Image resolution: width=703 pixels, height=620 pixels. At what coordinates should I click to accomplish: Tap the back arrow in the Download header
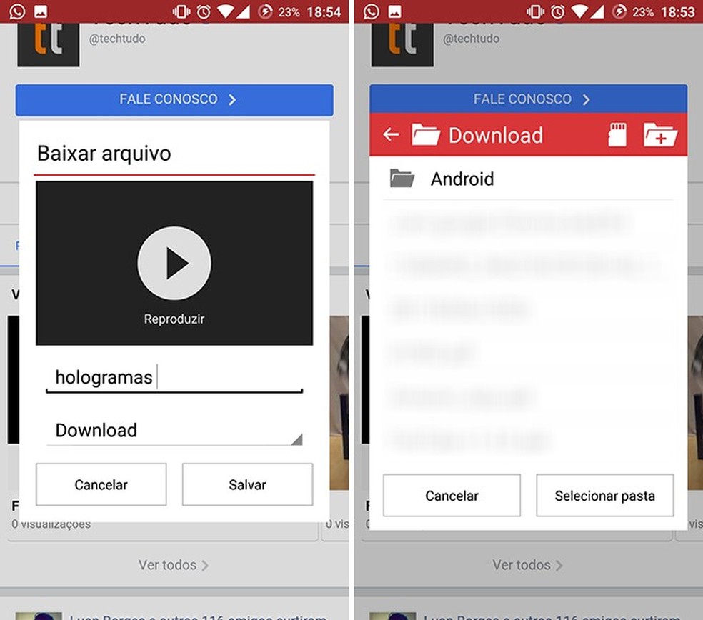pyautogui.click(x=392, y=135)
